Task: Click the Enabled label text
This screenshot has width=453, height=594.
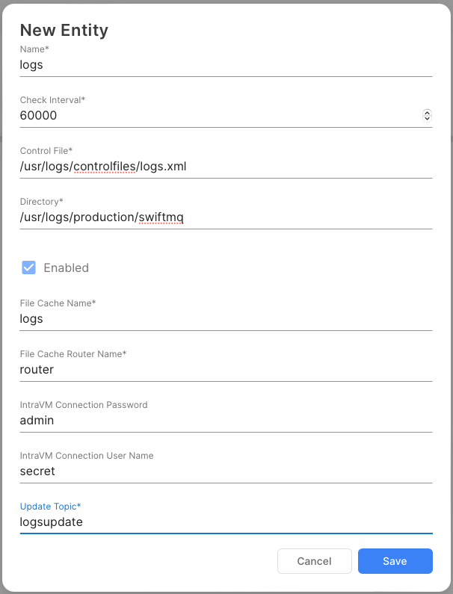Action: point(66,267)
